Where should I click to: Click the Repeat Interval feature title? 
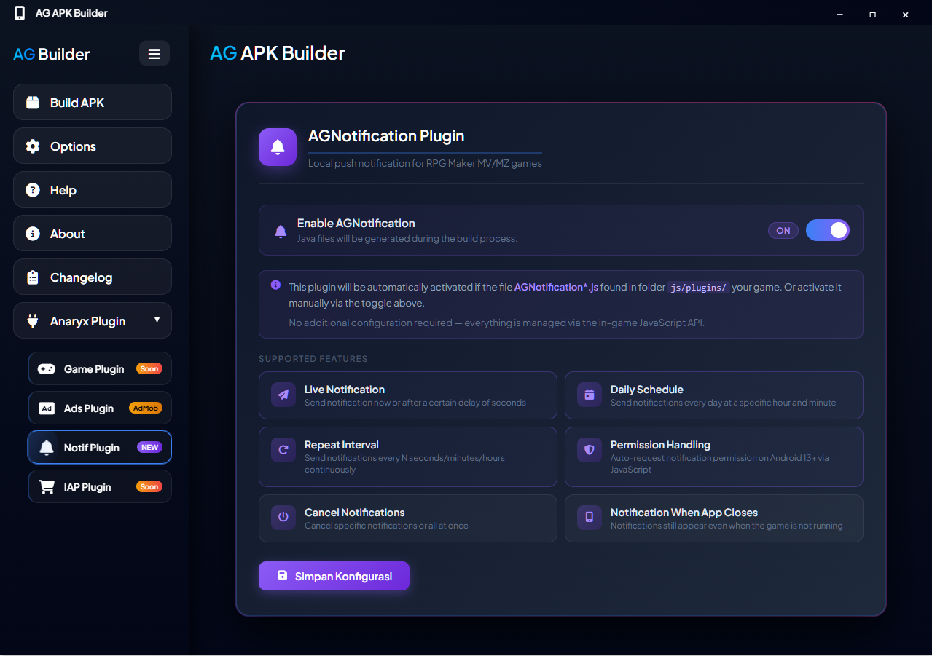342,445
